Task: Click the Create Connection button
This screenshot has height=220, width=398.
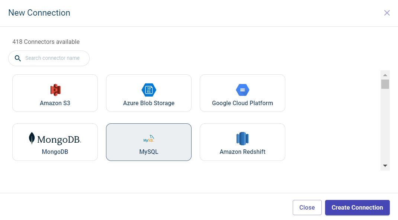Action: pos(357,208)
